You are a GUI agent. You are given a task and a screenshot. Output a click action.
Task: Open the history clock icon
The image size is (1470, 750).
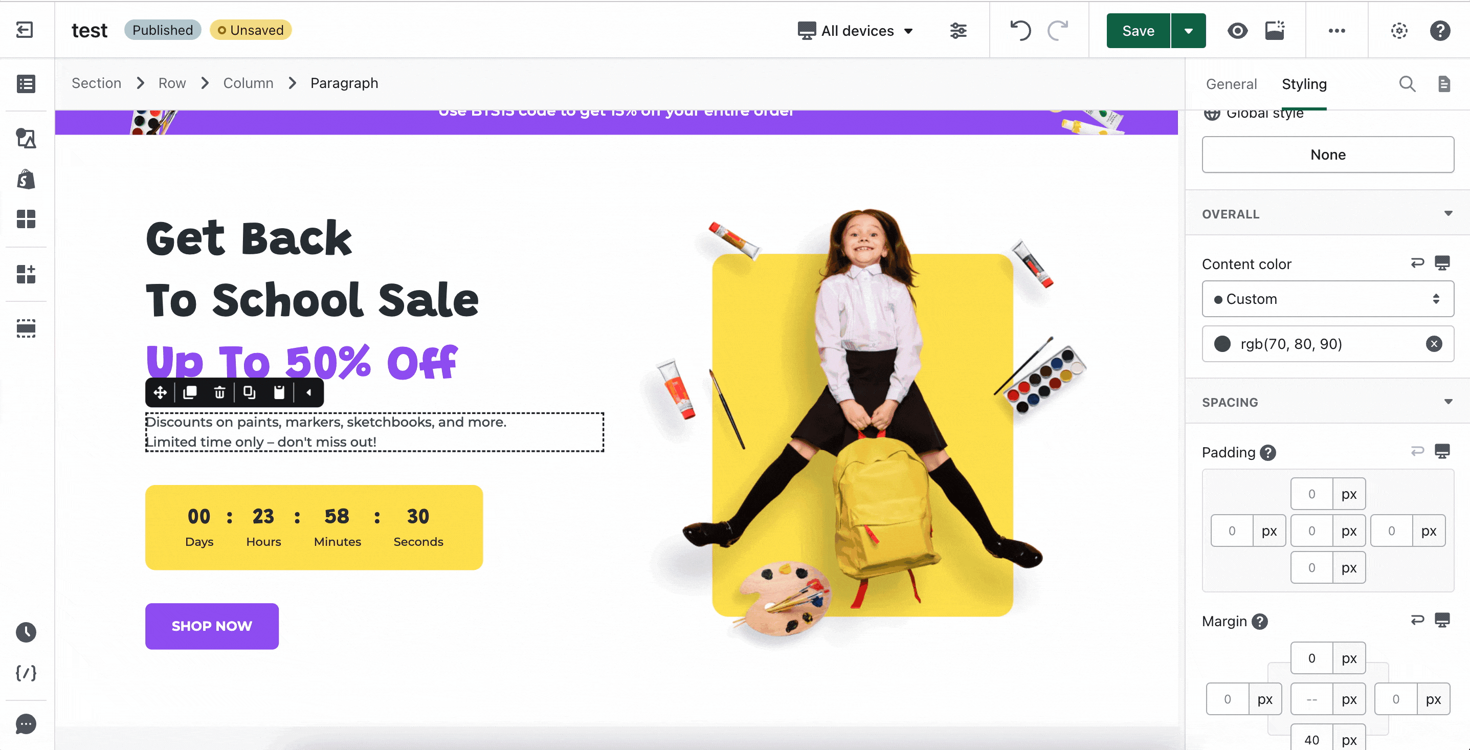pyautogui.click(x=26, y=632)
